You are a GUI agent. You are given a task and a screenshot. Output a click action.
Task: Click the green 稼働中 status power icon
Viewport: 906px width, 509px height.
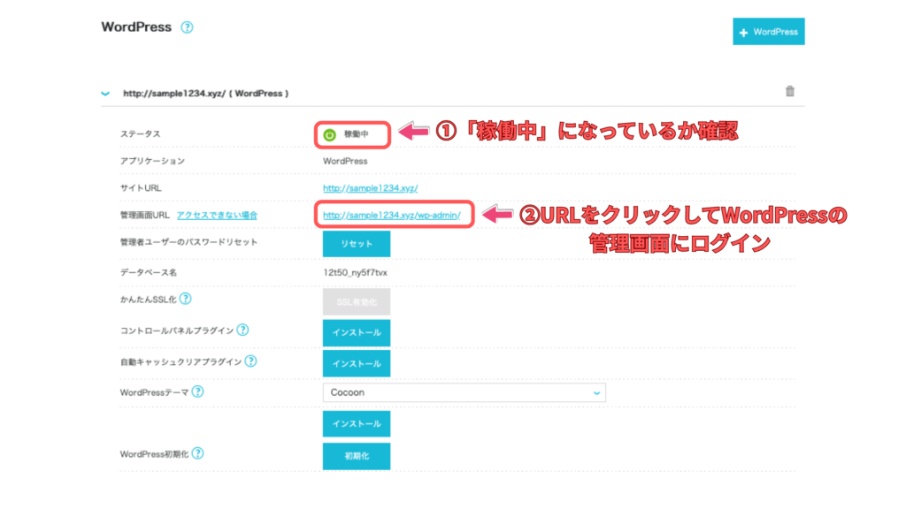[330, 135]
